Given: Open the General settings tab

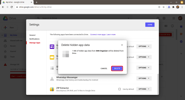Looking at the screenshot, I should (32, 35).
